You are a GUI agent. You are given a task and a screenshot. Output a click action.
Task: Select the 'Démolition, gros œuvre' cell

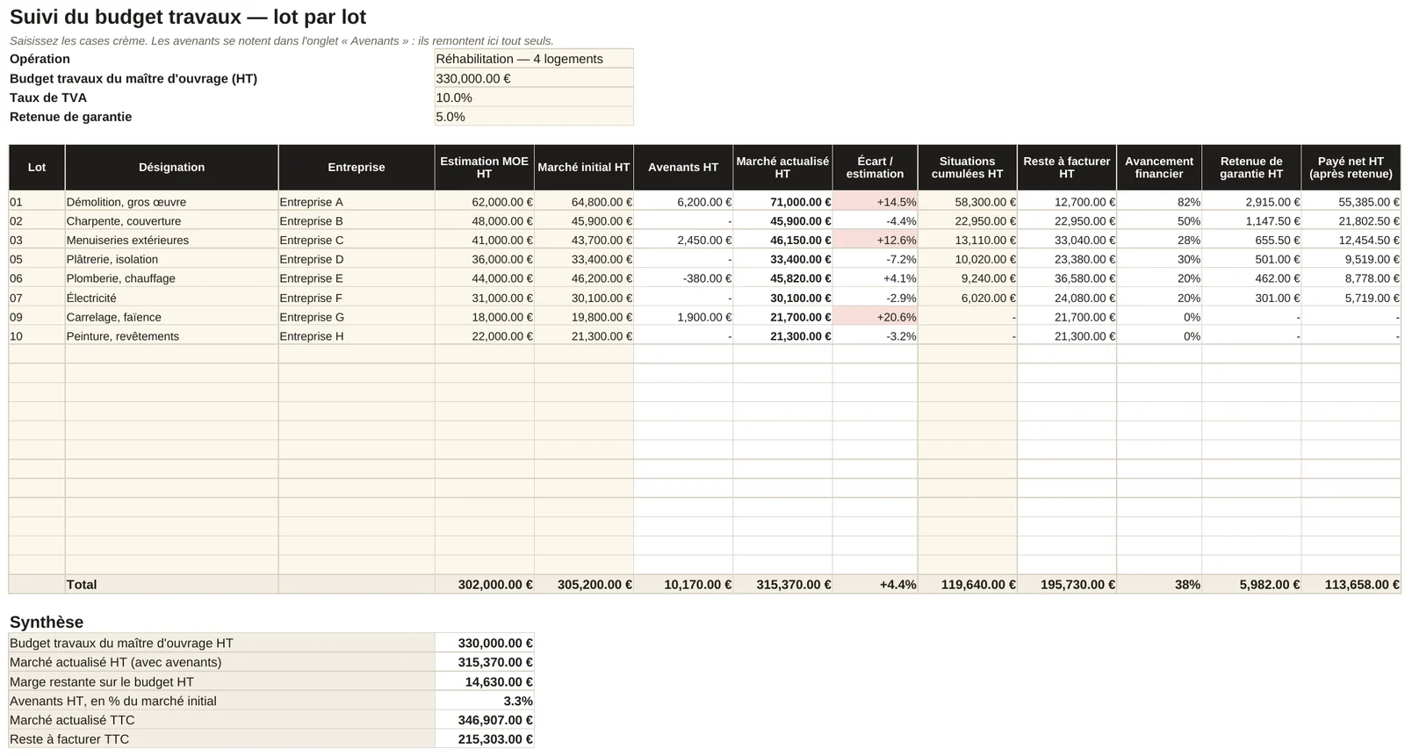[171, 202]
